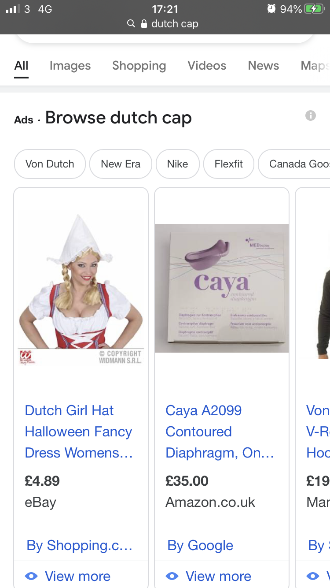
Task: Choose the New Era filter chip
Action: 121,164
